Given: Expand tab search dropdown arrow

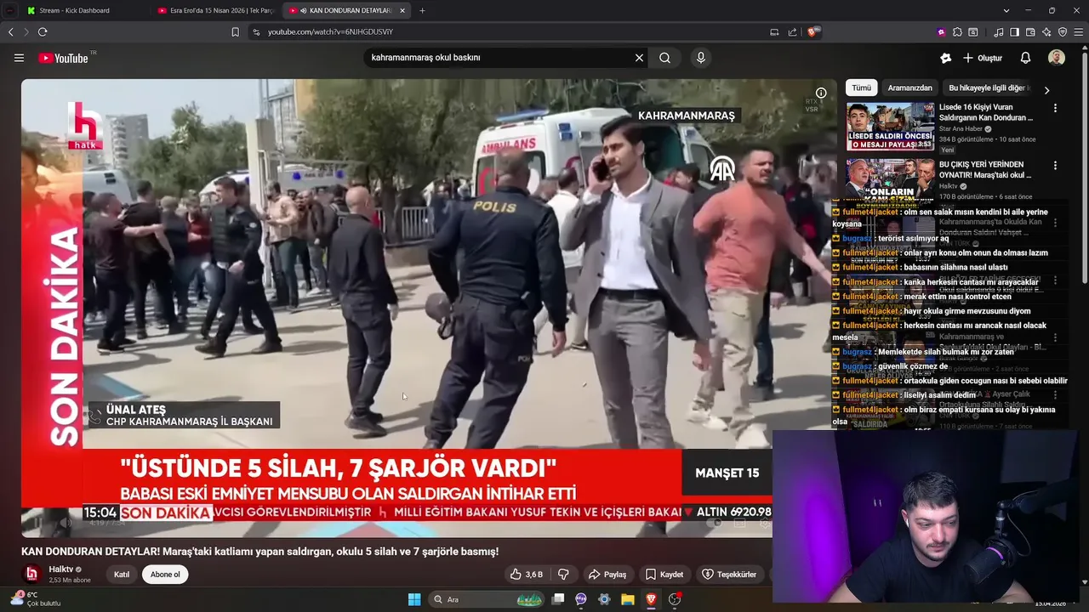Looking at the screenshot, I should click(1006, 10).
